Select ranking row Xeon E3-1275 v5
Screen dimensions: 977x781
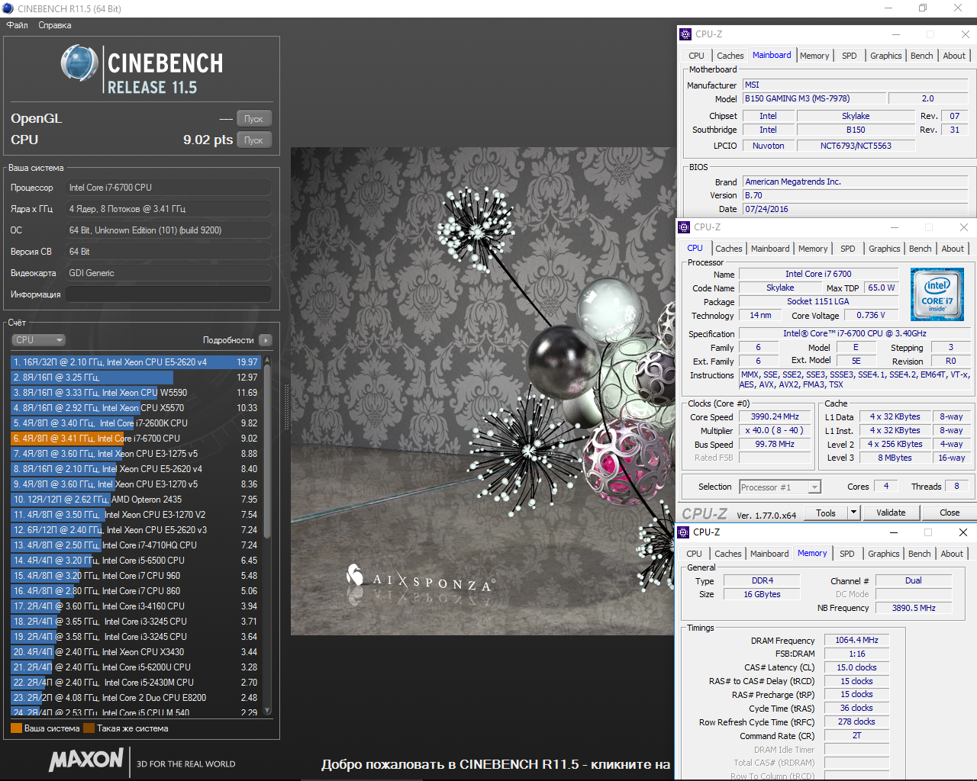136,454
